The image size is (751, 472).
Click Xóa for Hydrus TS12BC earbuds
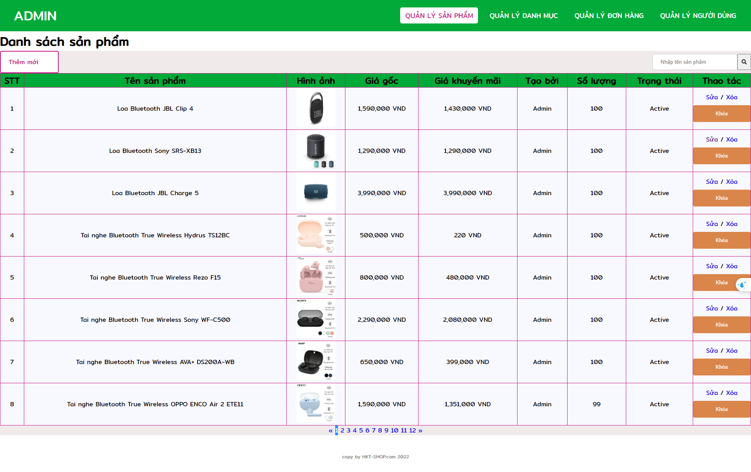pyautogui.click(x=731, y=224)
